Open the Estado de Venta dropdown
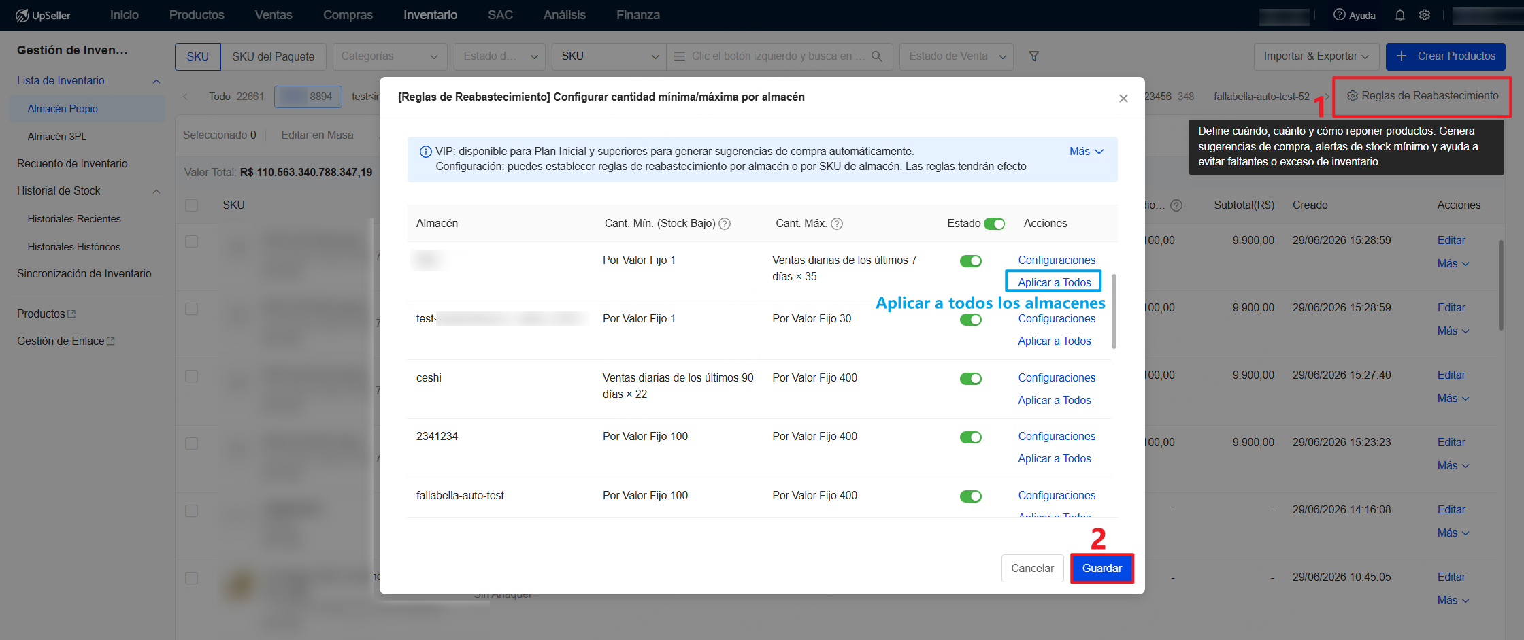 pyautogui.click(x=957, y=56)
